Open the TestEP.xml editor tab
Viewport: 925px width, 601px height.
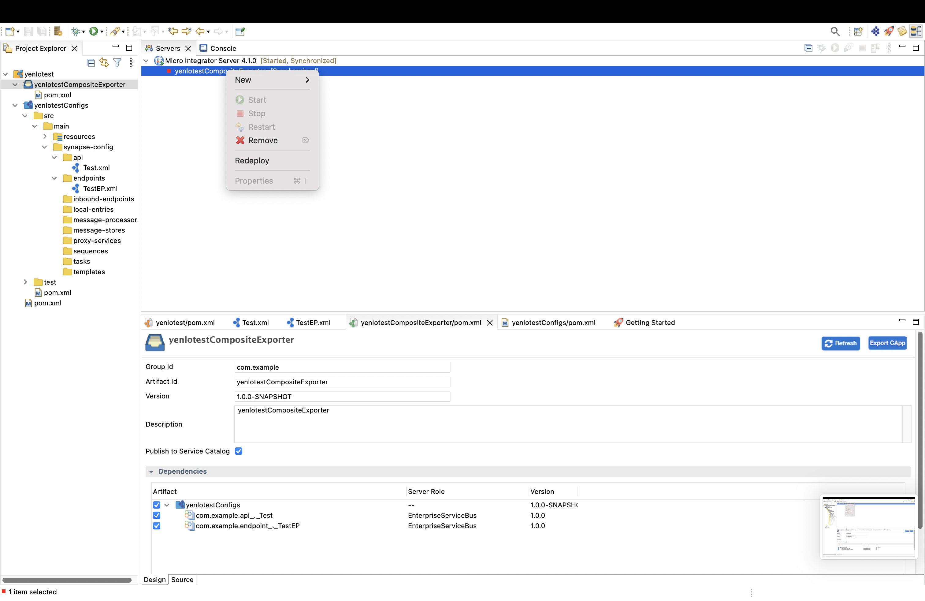coord(309,322)
